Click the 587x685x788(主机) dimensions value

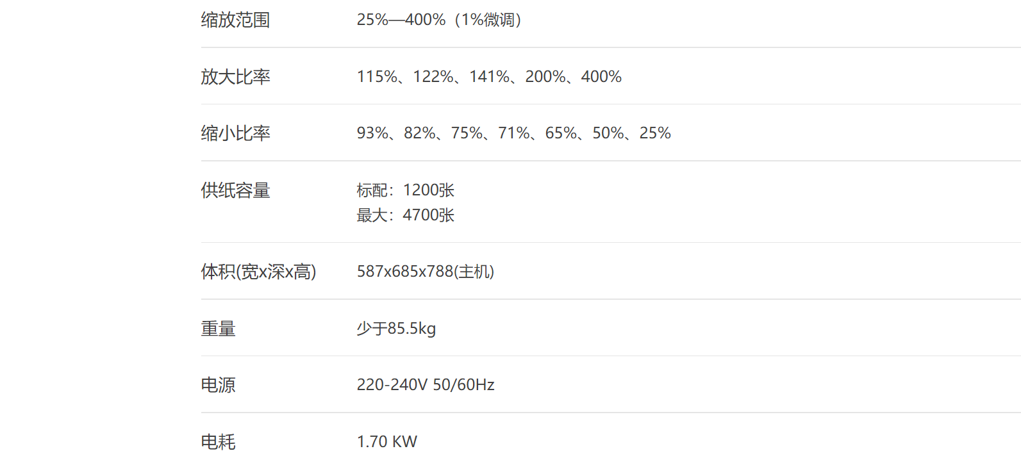[425, 272]
